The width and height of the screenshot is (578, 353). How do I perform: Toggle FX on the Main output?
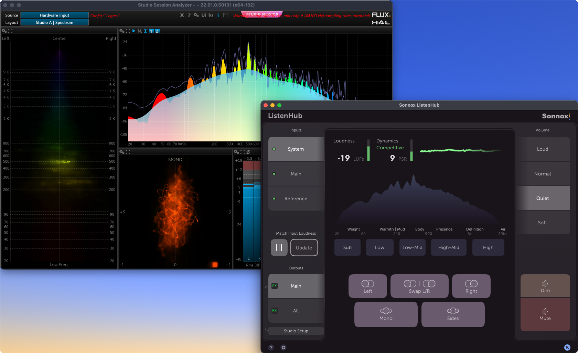click(275, 286)
